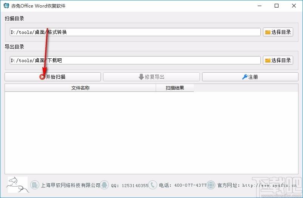Minimize the application window

click(x=260, y=6)
